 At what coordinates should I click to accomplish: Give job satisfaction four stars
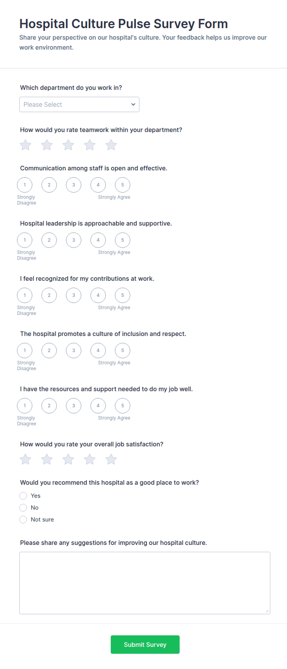(x=90, y=459)
